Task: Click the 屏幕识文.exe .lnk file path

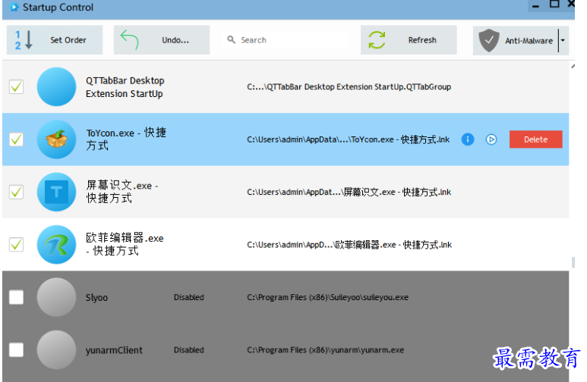Action: 349,192
